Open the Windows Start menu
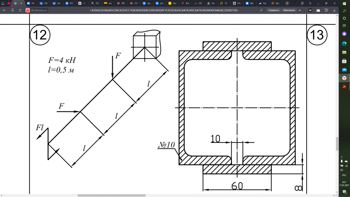The width and height of the screenshot is (350, 197). (x=344, y=3)
